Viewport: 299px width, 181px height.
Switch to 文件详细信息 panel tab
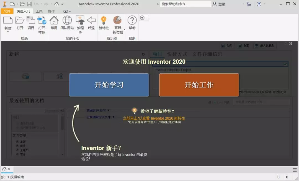coord(207,54)
